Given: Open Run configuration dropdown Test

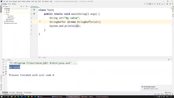Looking at the screenshot, I should click(x=150, y=4).
